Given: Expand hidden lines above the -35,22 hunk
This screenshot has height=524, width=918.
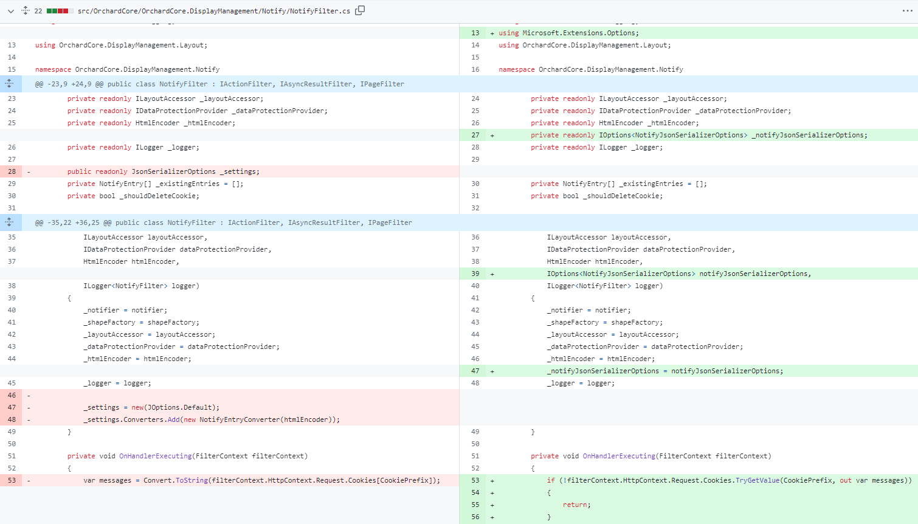Looking at the screenshot, I should tap(9, 222).
